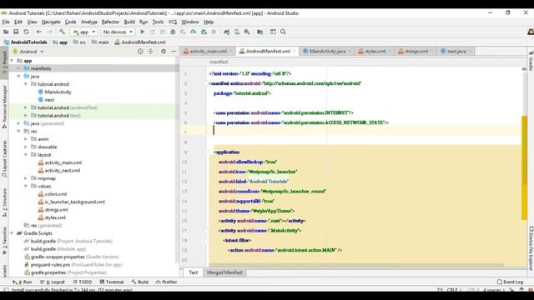Open the Profiler tool window
Screen dimensions: 534x300
click(x=166, y=282)
